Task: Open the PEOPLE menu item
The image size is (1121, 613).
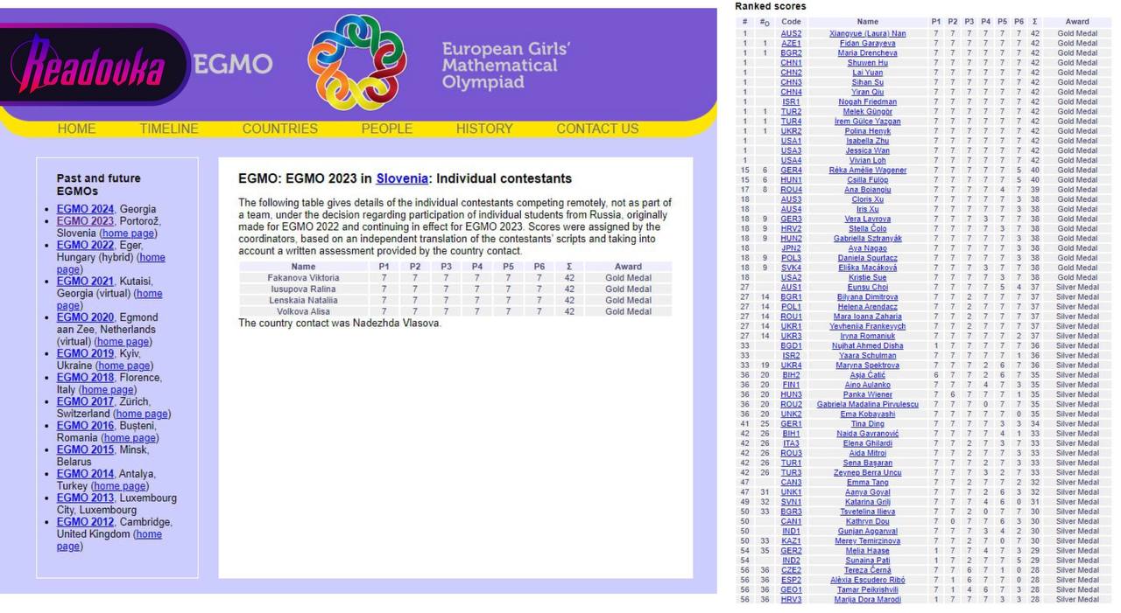Action: 387,129
